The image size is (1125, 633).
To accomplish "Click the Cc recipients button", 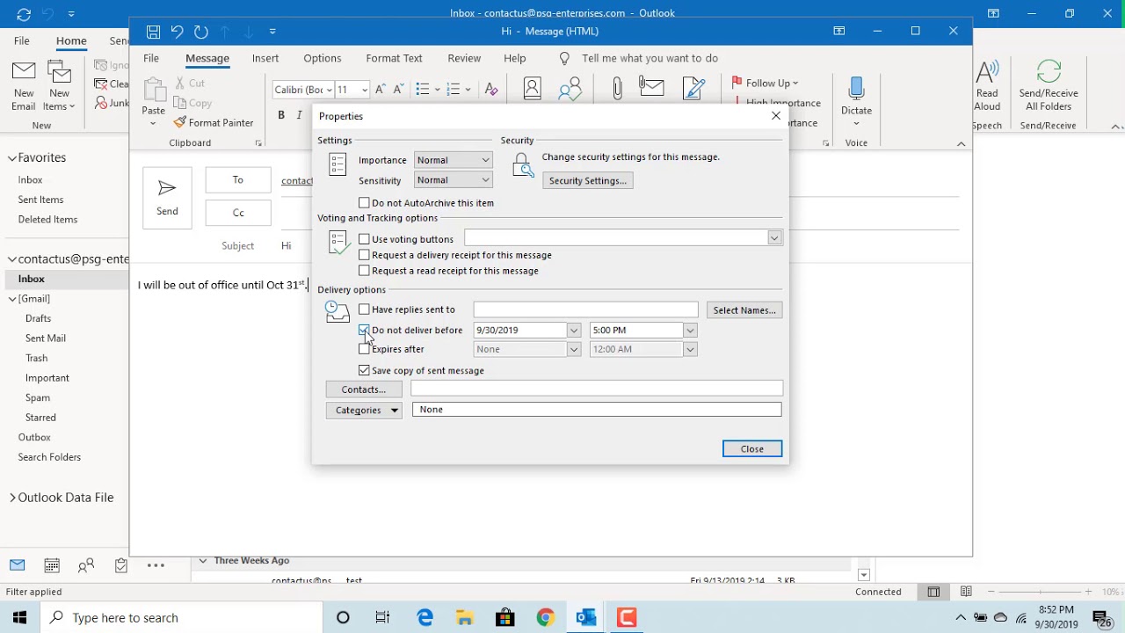I will pyautogui.click(x=238, y=213).
